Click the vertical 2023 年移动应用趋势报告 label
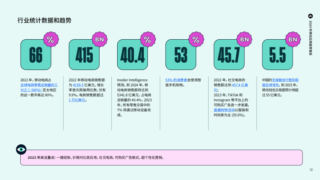The image size is (320, 180). point(310,38)
